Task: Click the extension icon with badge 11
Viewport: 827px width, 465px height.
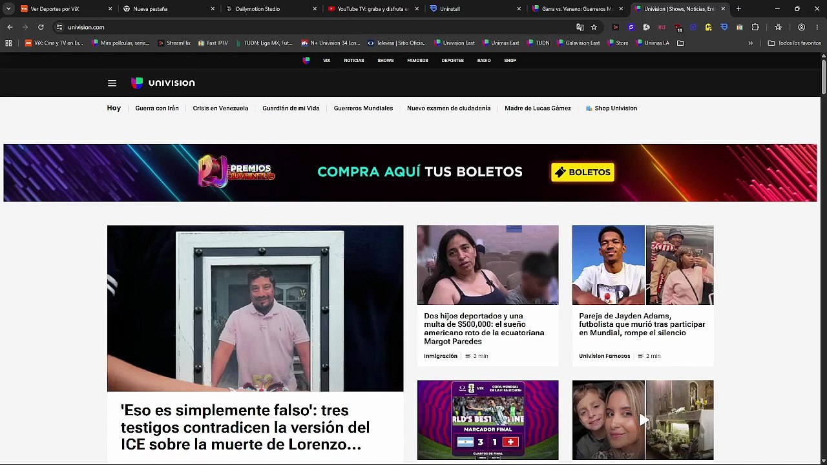Action: [x=678, y=28]
